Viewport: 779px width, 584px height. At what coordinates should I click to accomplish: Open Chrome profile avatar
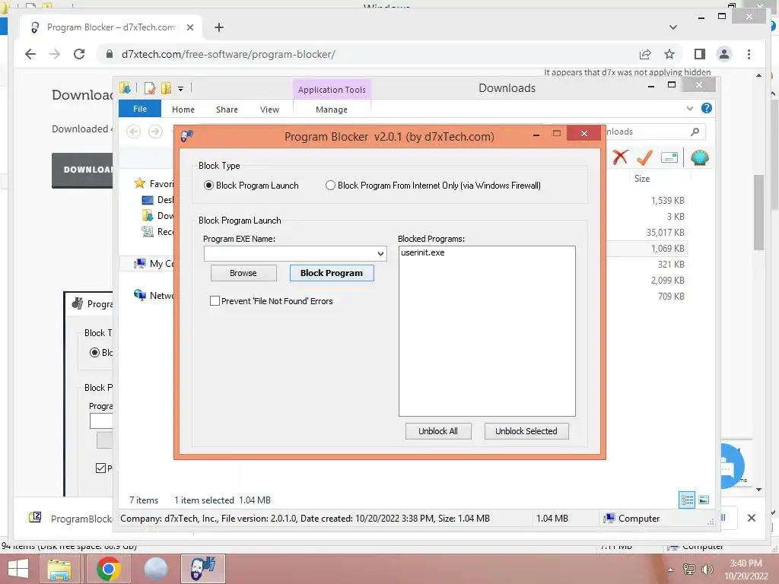(x=724, y=54)
